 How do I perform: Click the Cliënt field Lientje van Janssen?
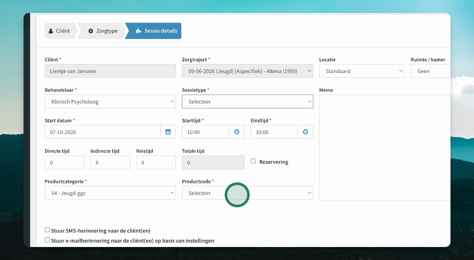(x=110, y=71)
